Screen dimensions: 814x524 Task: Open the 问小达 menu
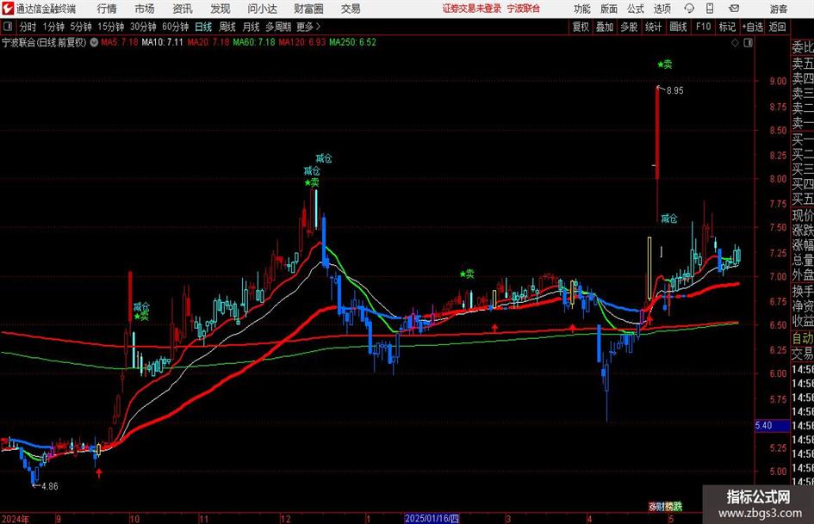[x=262, y=9]
